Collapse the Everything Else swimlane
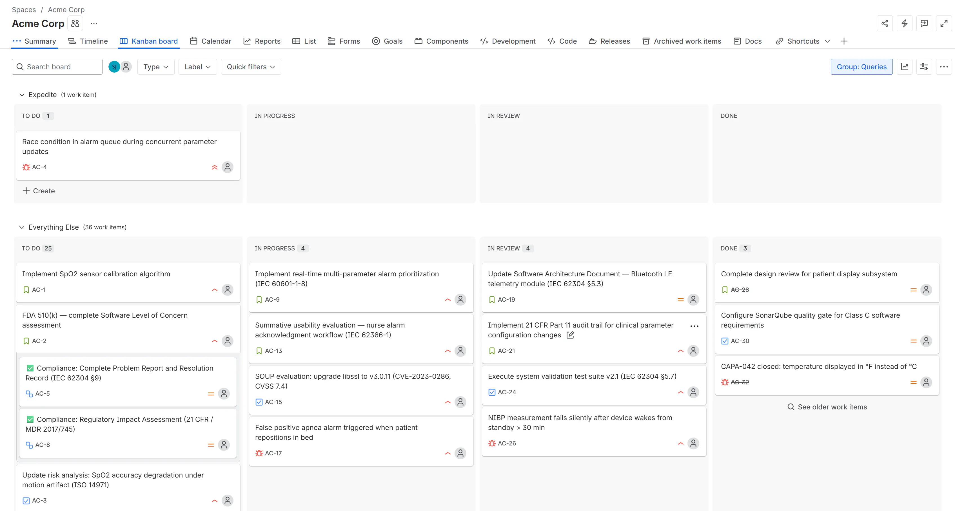 click(21, 227)
